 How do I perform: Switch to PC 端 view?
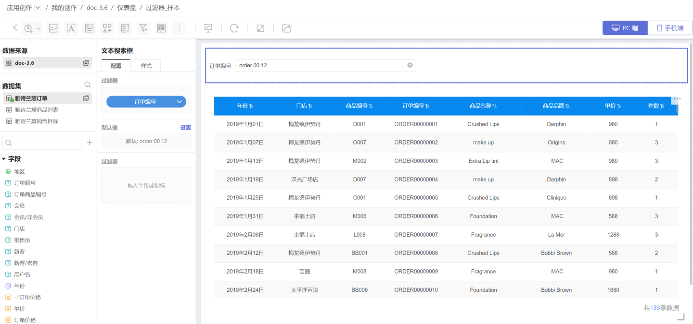pyautogui.click(x=625, y=28)
